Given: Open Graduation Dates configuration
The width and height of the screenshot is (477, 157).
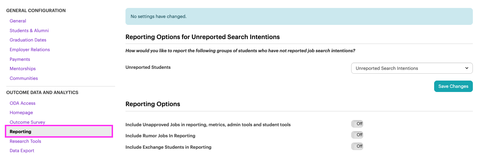Looking at the screenshot, I should click(x=28, y=40).
